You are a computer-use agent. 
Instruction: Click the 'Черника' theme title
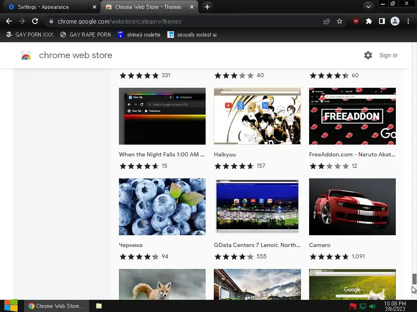click(131, 245)
